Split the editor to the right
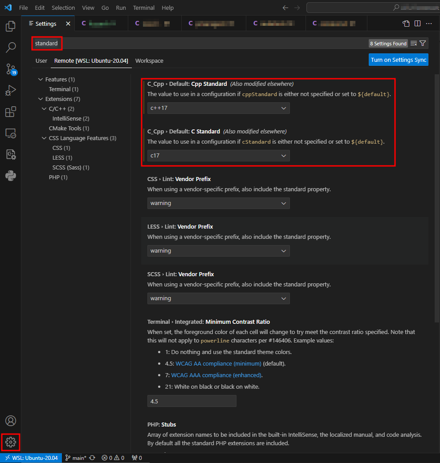The height and width of the screenshot is (463, 440). pyautogui.click(x=418, y=24)
